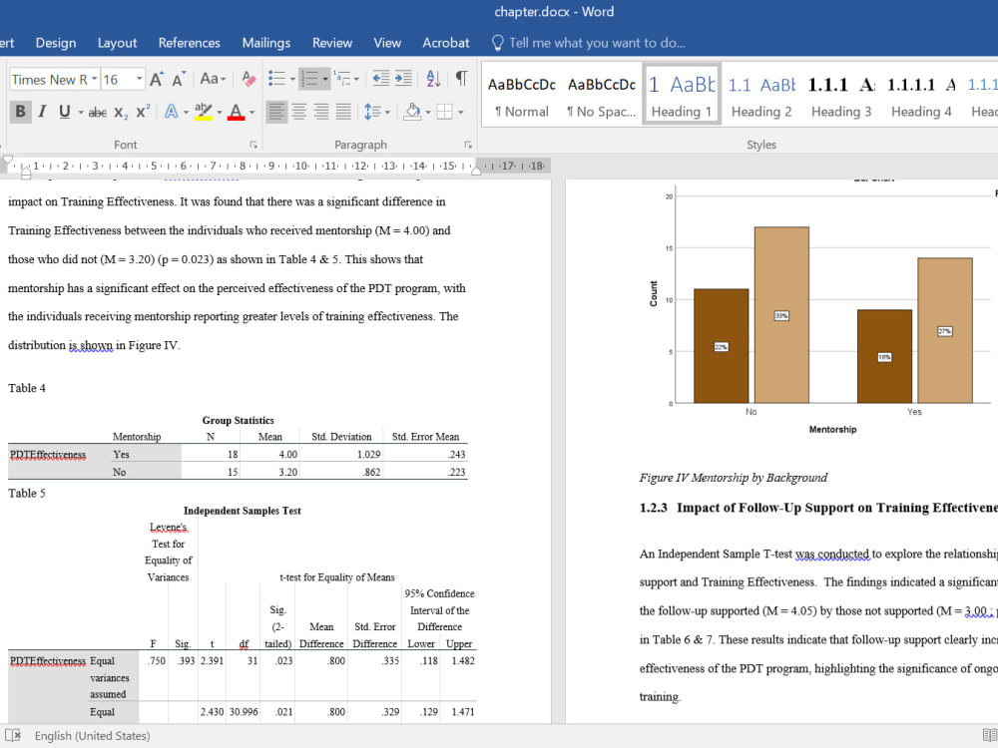Expand font color dropdown arrow
The width and height of the screenshot is (998, 748).
coord(252,113)
